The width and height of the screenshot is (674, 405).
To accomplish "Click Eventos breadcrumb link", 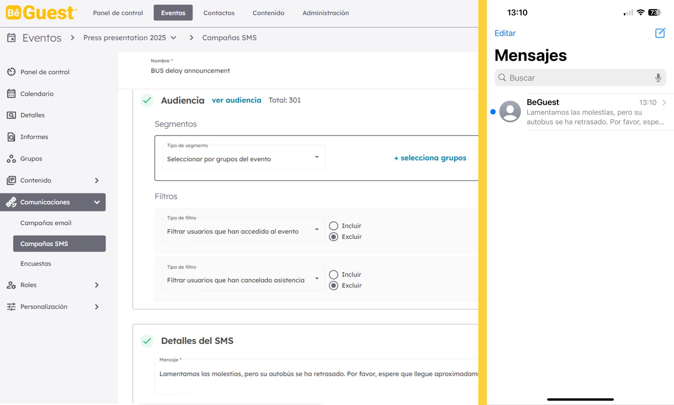I will tap(42, 38).
